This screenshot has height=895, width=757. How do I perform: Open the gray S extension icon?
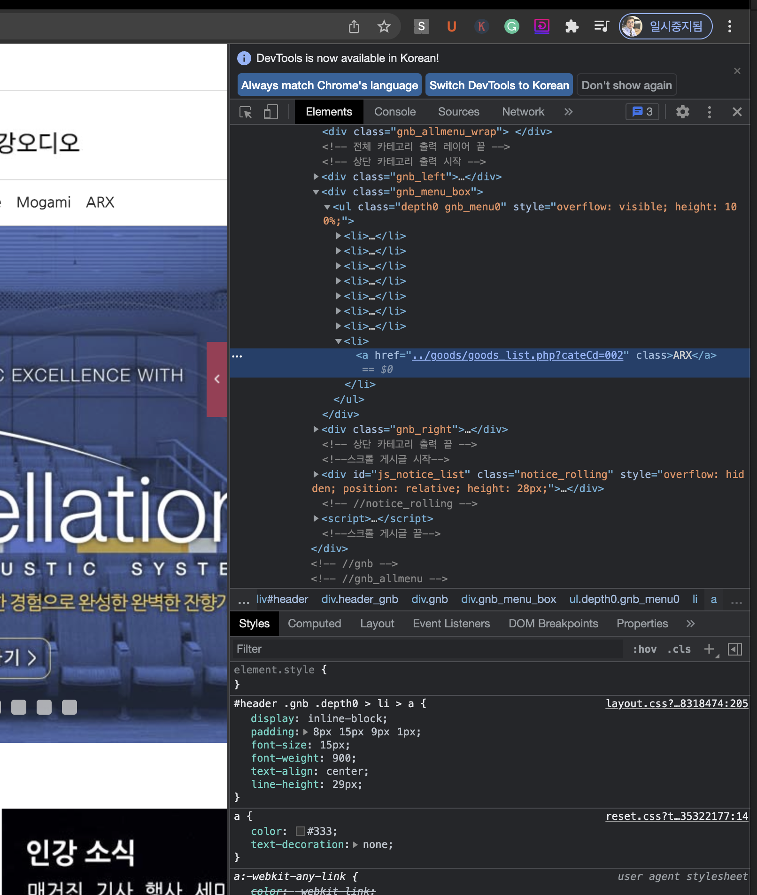(x=421, y=26)
